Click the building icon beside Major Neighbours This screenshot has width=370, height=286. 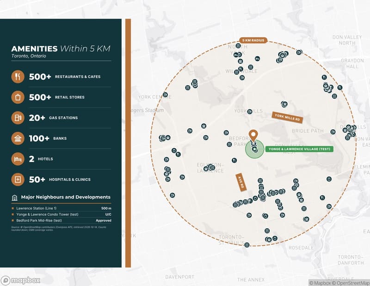pyautogui.click(x=15, y=198)
